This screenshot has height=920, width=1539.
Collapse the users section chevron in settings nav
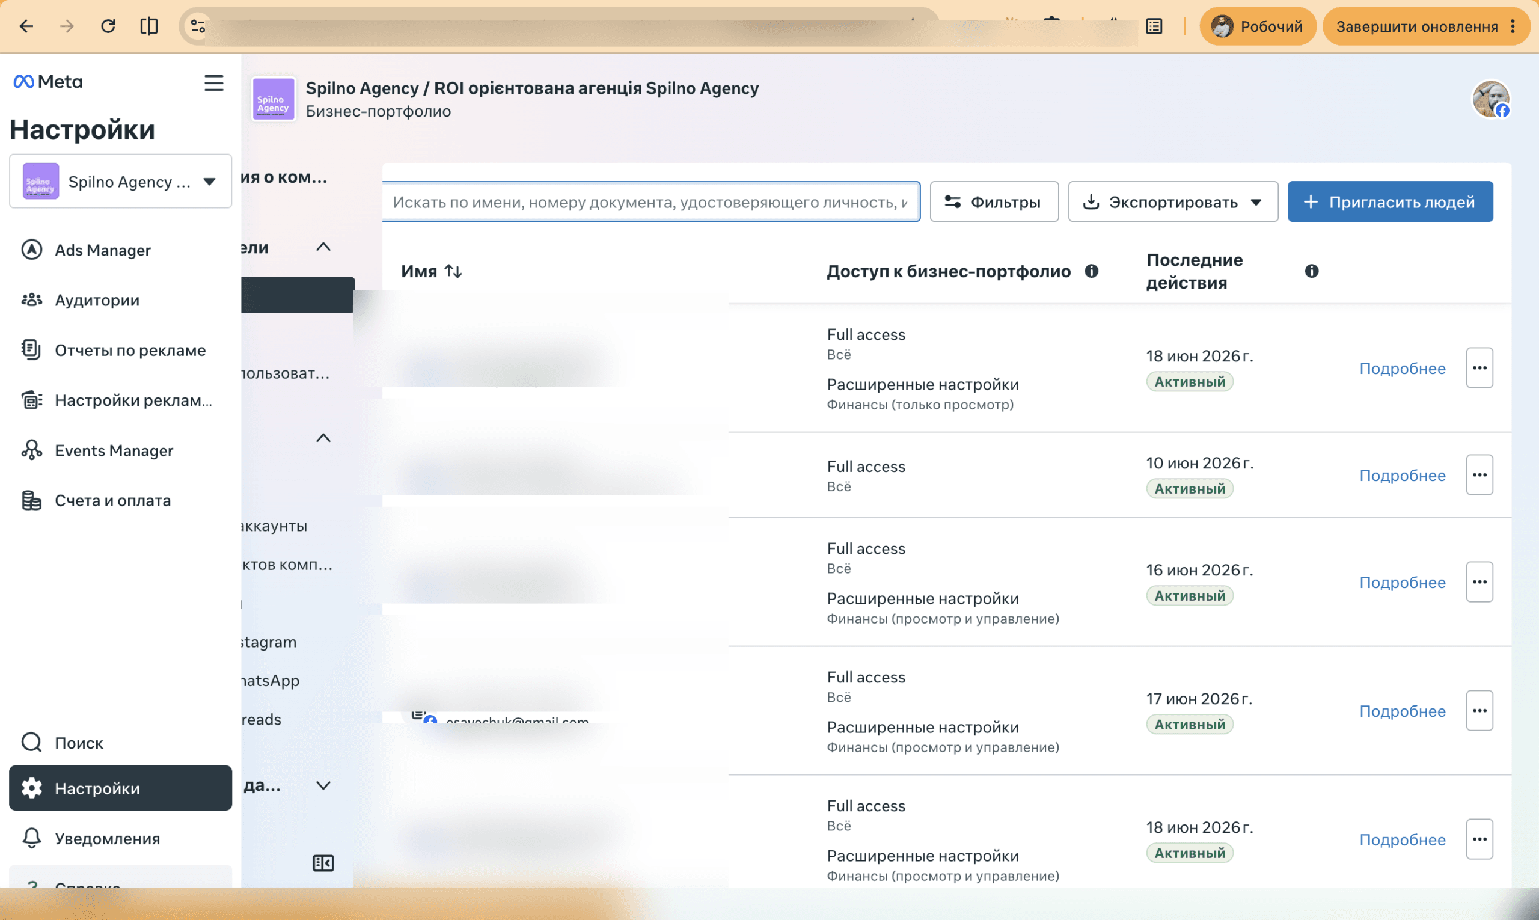point(323,247)
